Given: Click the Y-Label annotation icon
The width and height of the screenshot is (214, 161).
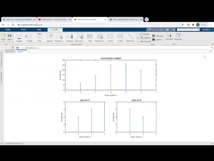Looking at the screenshot, I should (x=29, y=37).
